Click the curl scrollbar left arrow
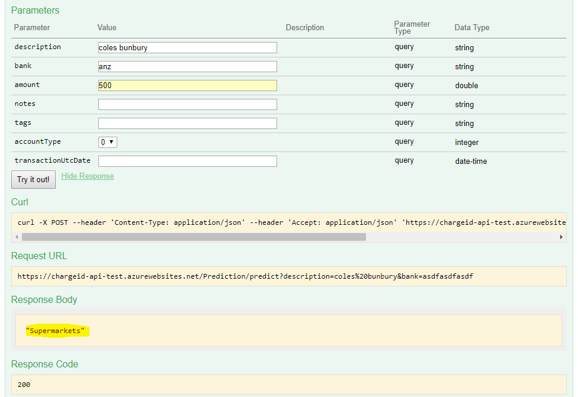578x397 pixels. [17, 237]
